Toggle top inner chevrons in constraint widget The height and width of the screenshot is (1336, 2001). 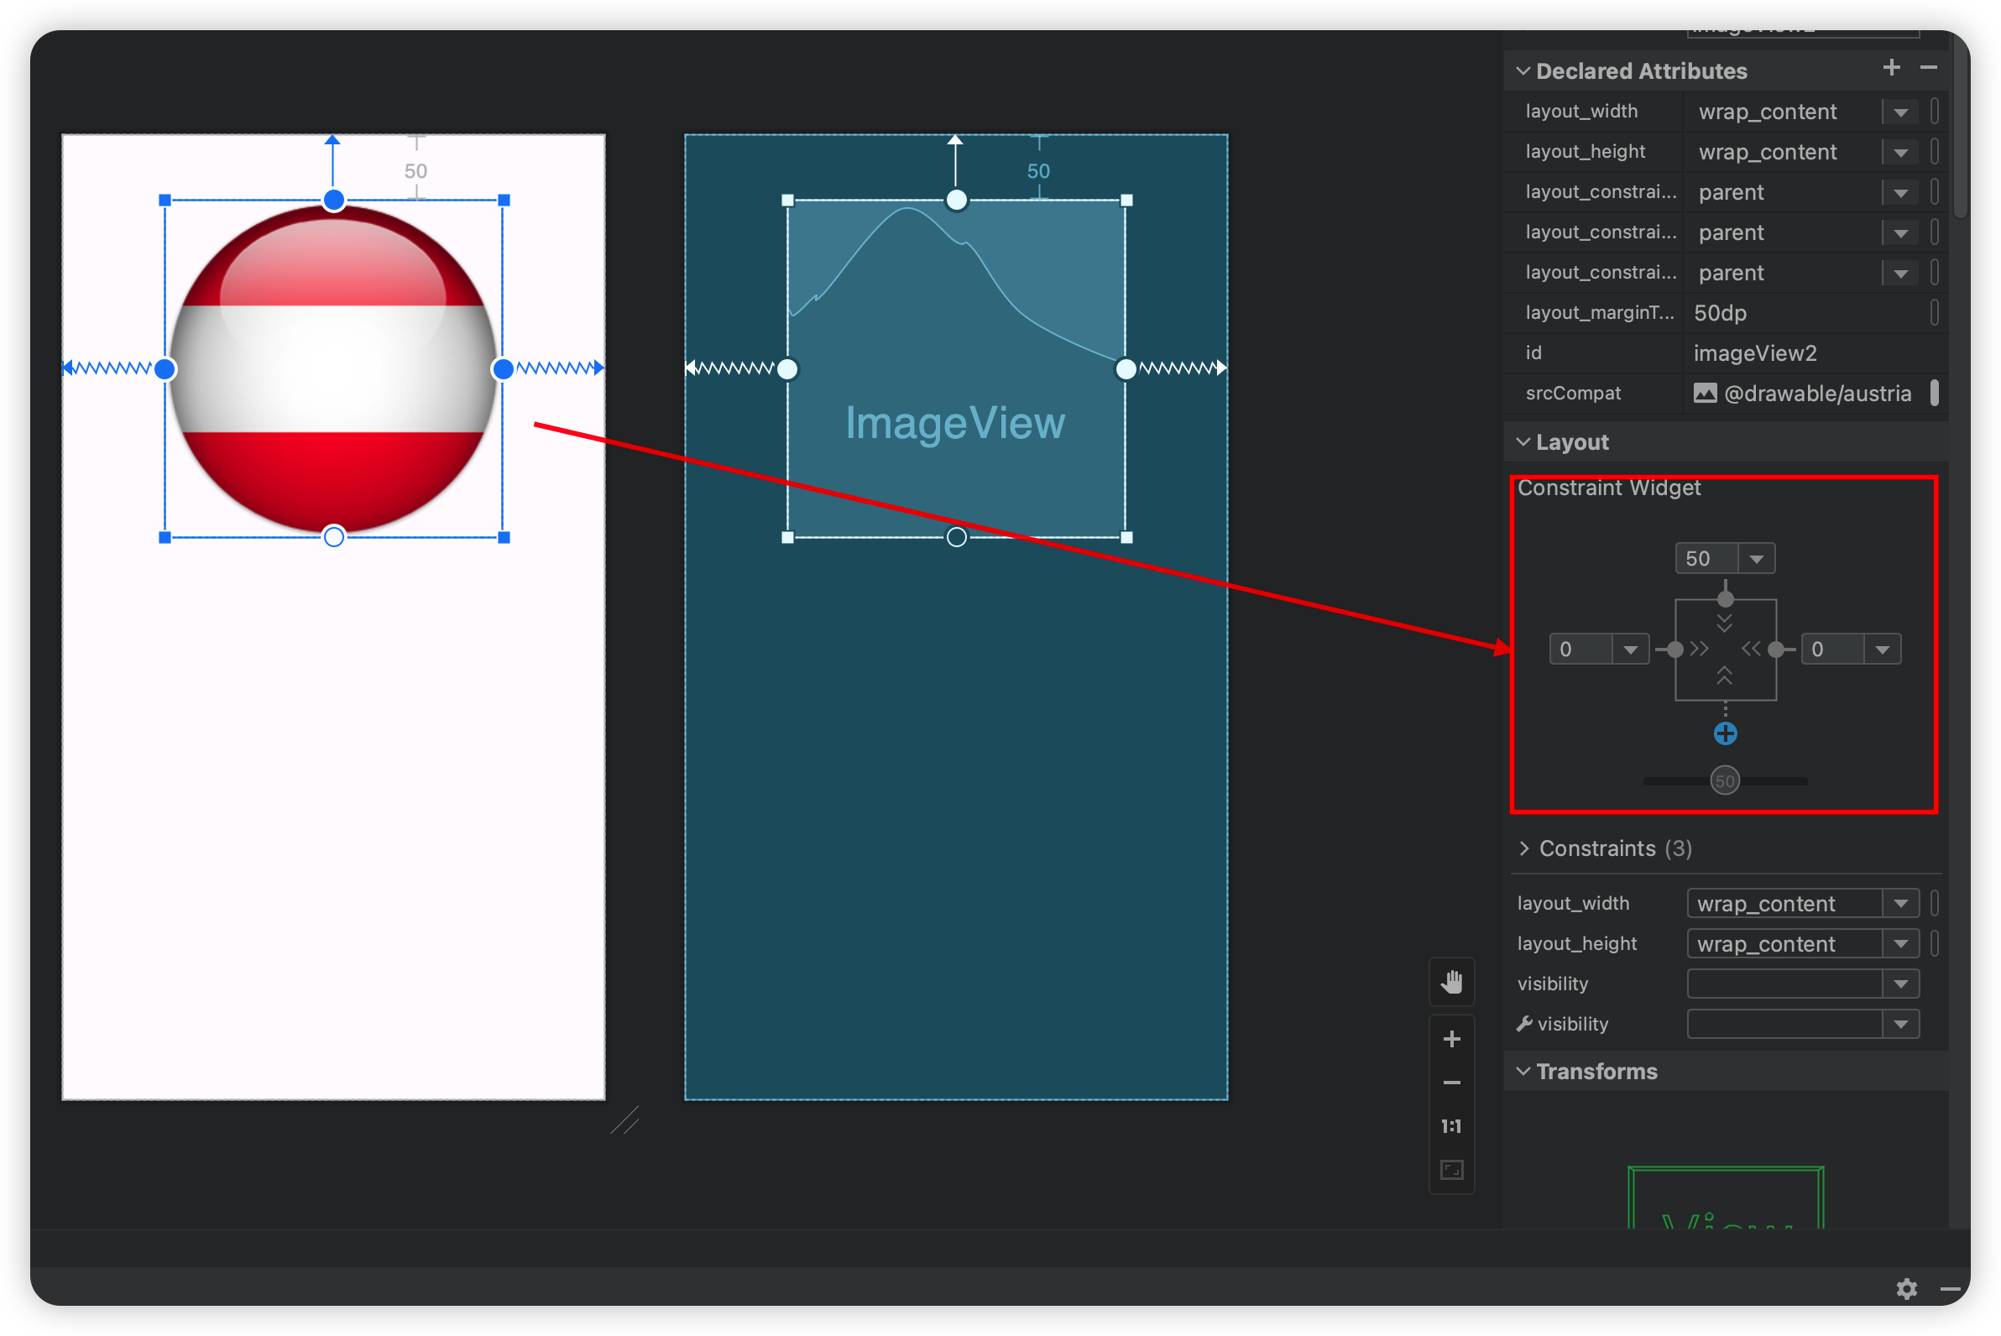[x=1725, y=623]
